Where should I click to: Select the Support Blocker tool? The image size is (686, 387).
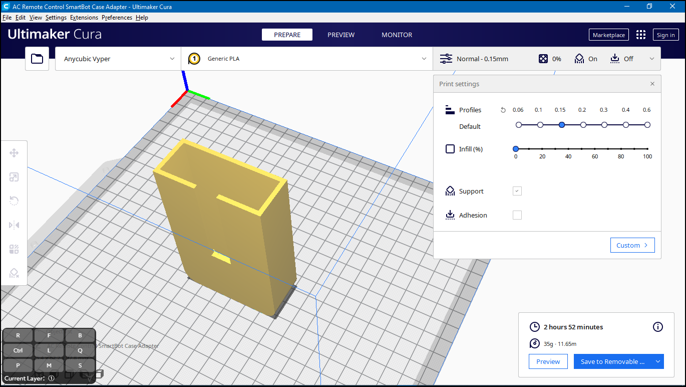coord(14,273)
